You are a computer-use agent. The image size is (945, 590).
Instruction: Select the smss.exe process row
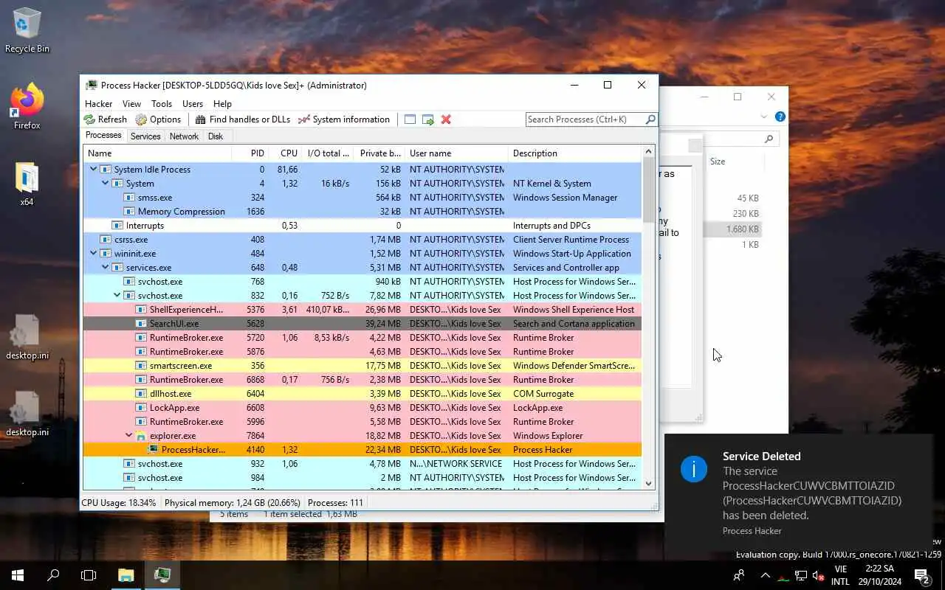362,198
